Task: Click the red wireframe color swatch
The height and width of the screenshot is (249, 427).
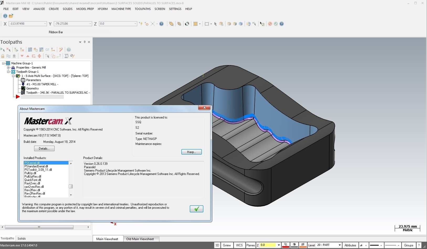Action: 286,245
